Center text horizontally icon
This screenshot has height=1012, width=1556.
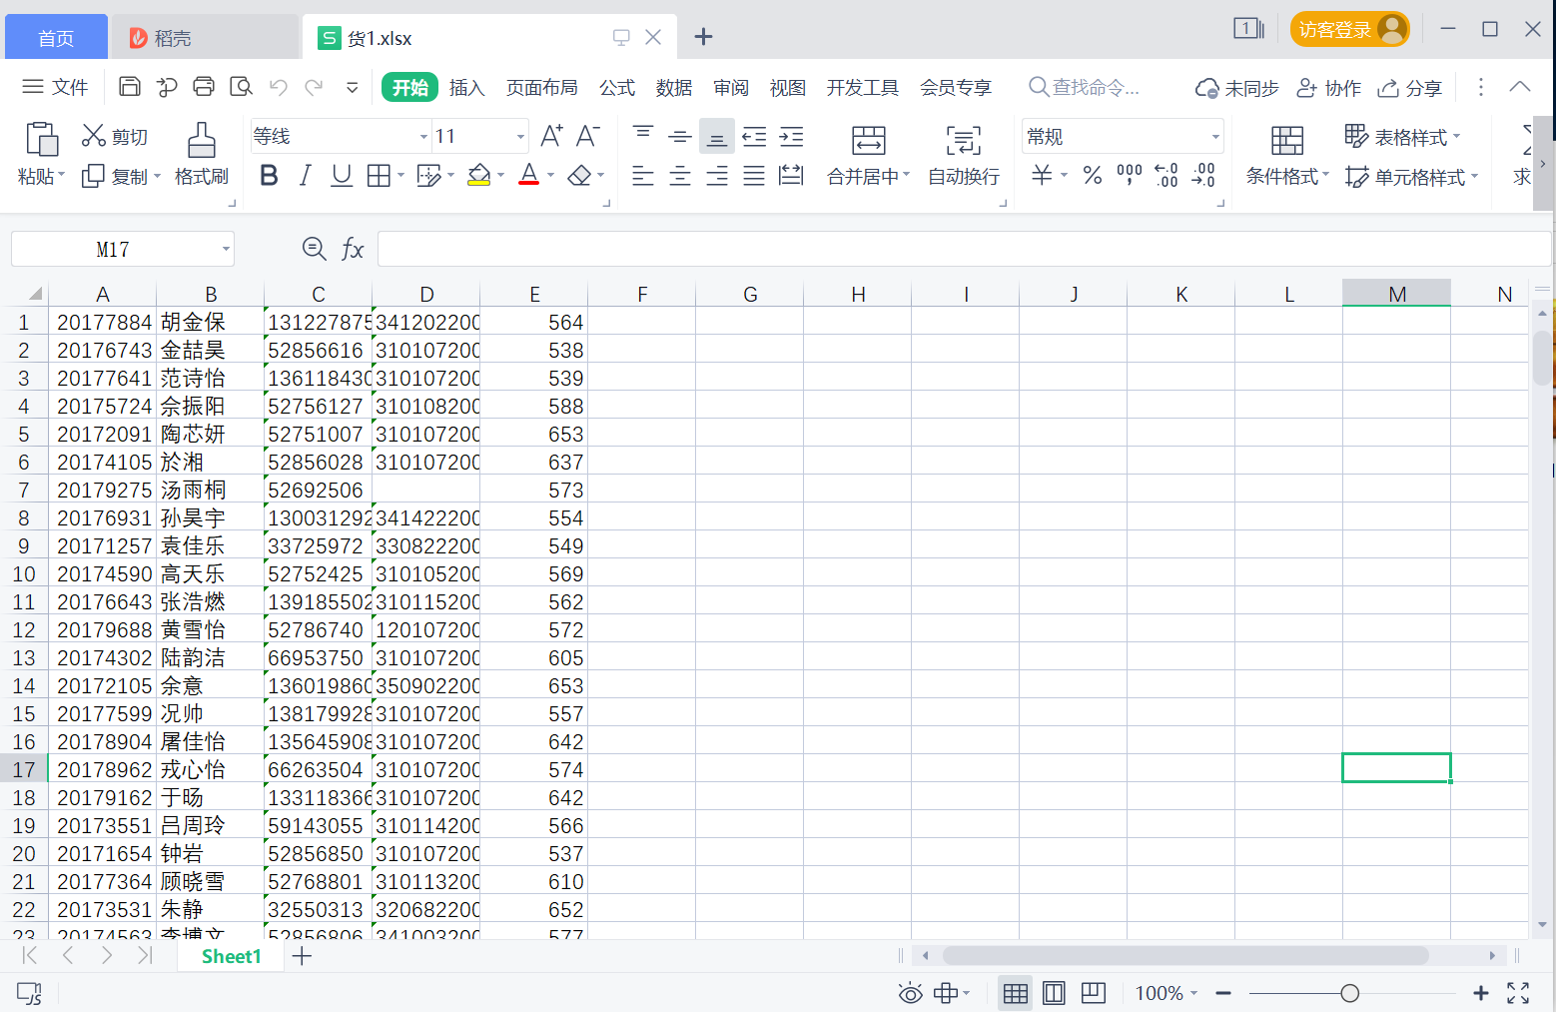(x=680, y=176)
